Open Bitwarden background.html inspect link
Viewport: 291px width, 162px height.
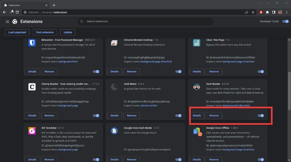(68, 62)
